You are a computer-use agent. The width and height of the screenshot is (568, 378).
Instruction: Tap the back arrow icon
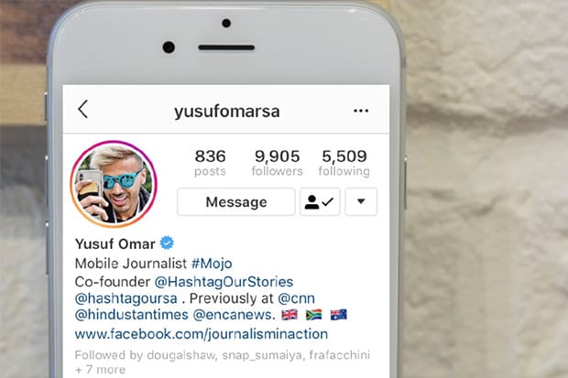(x=83, y=109)
